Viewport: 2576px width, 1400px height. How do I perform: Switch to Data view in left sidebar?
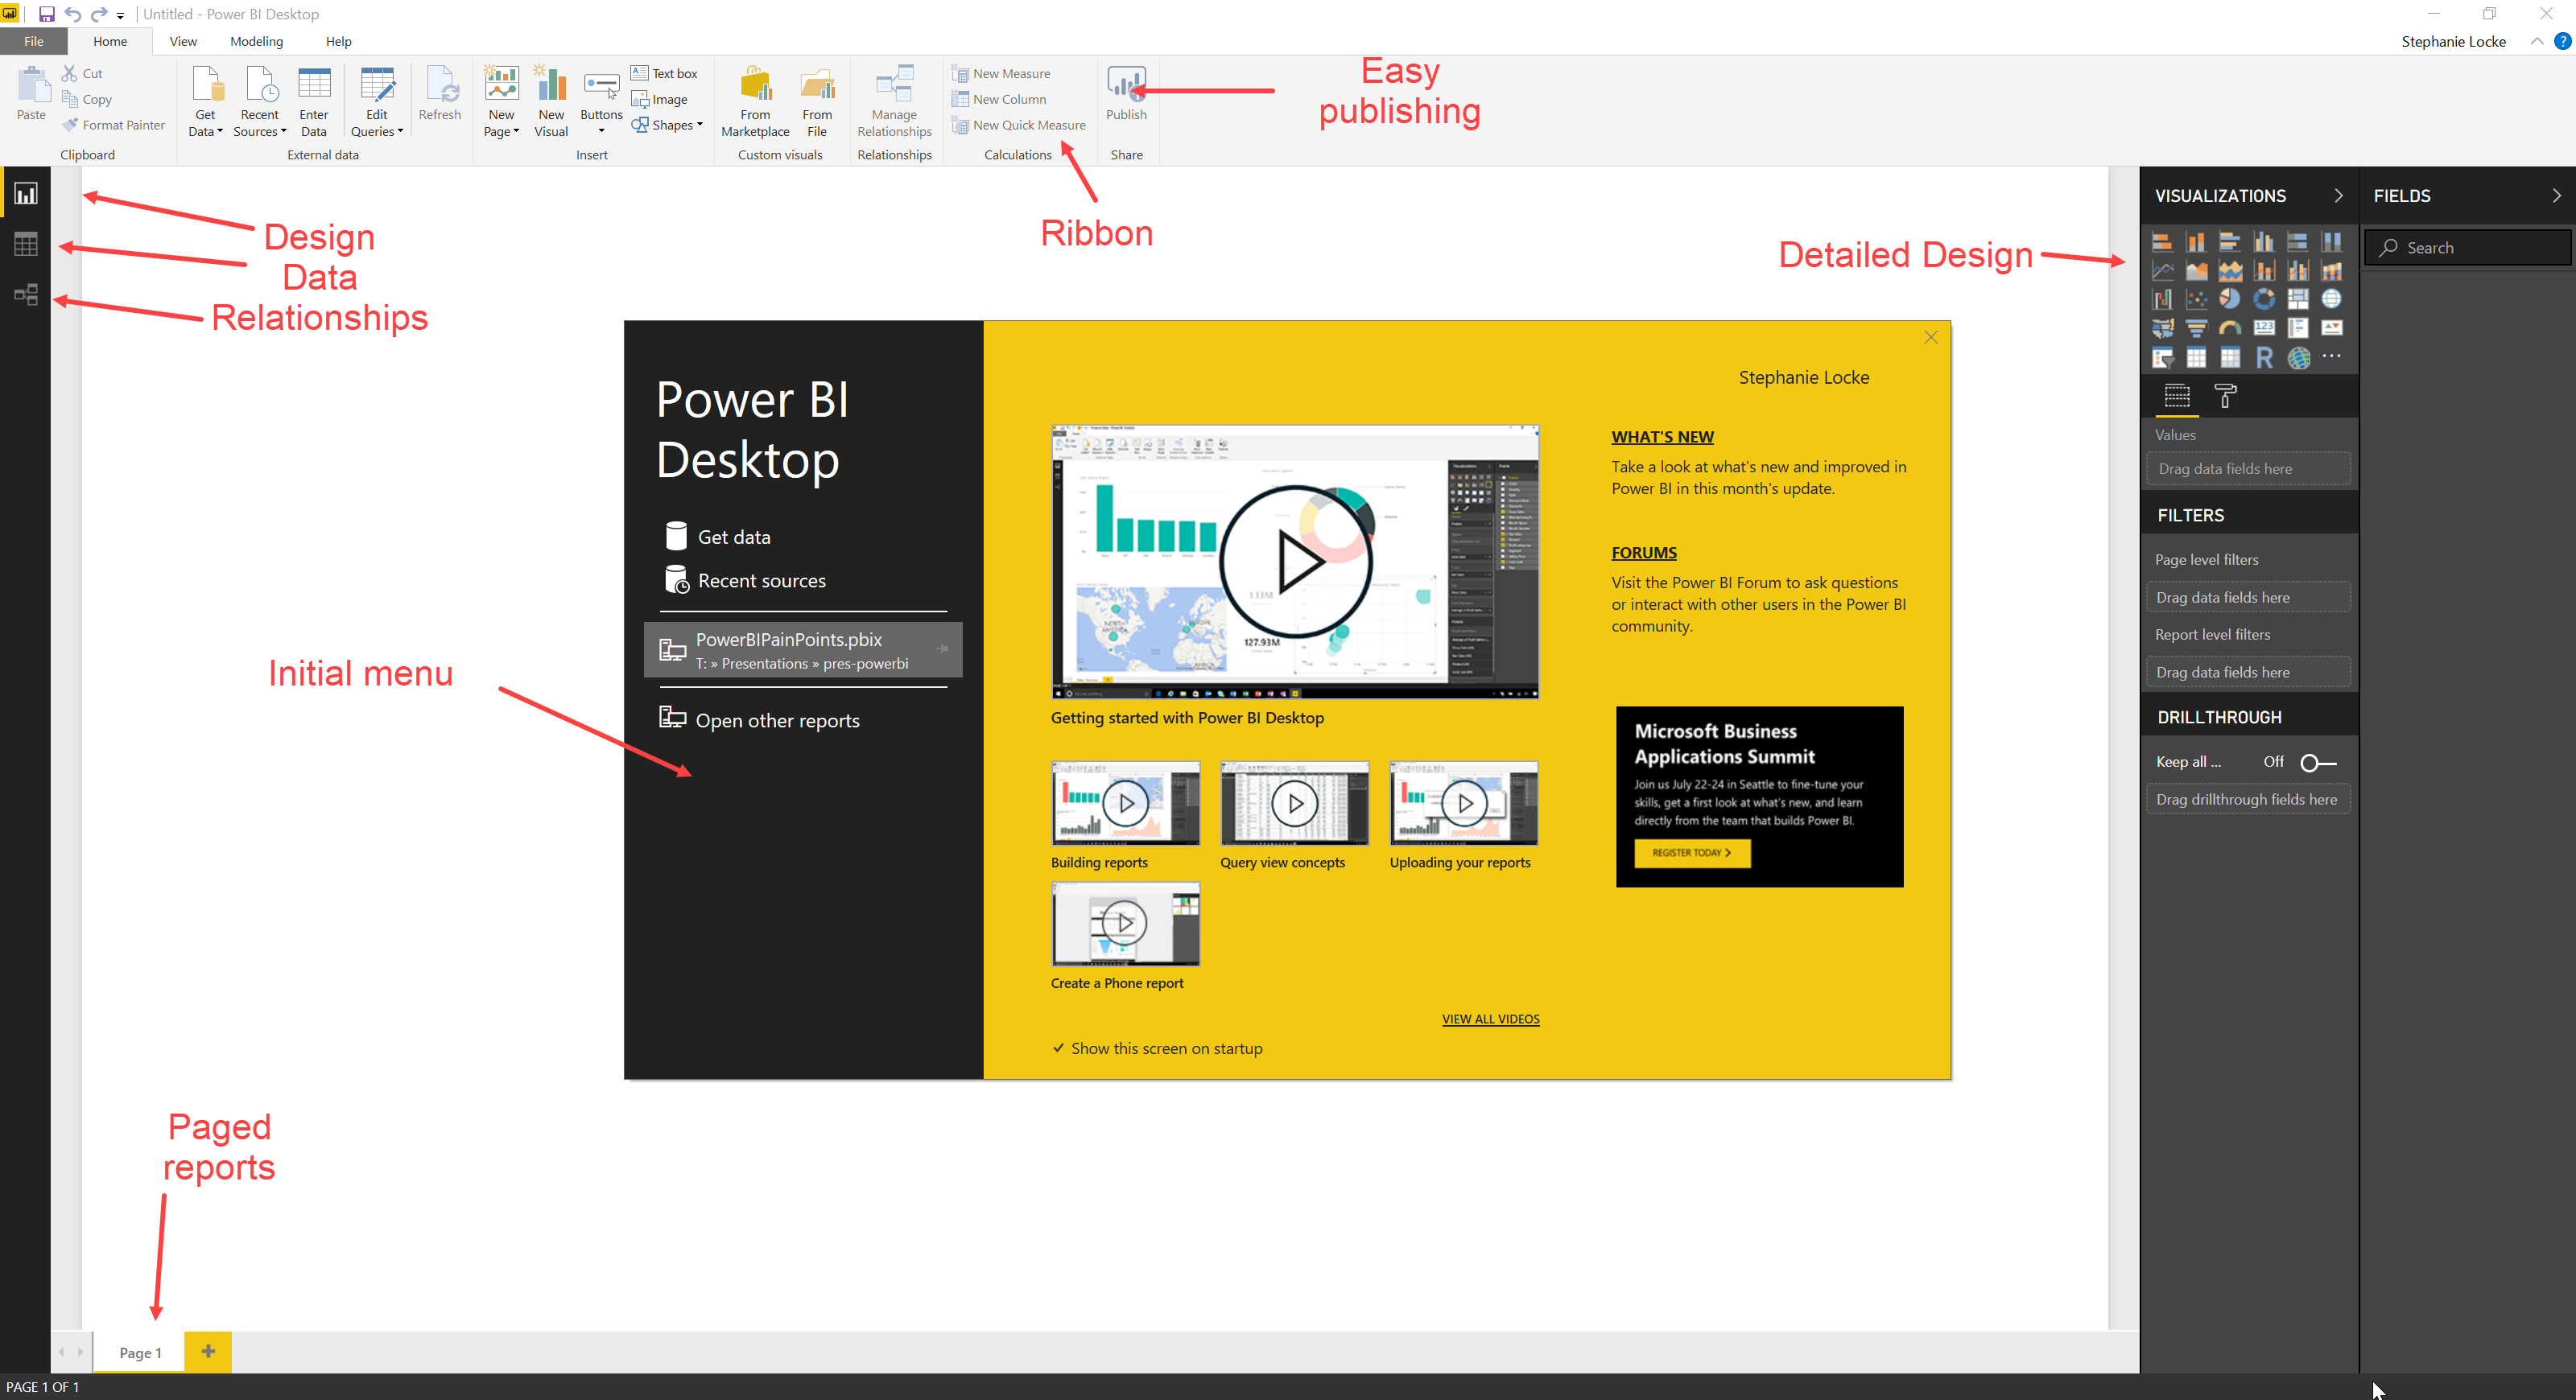pos(26,244)
